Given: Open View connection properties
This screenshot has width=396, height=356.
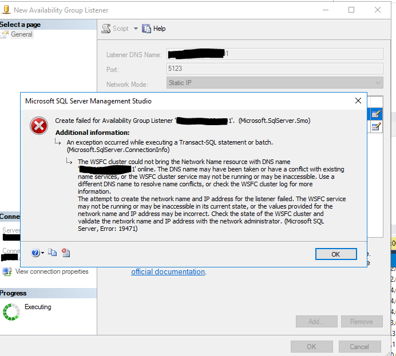Looking at the screenshot, I should pos(52,271).
